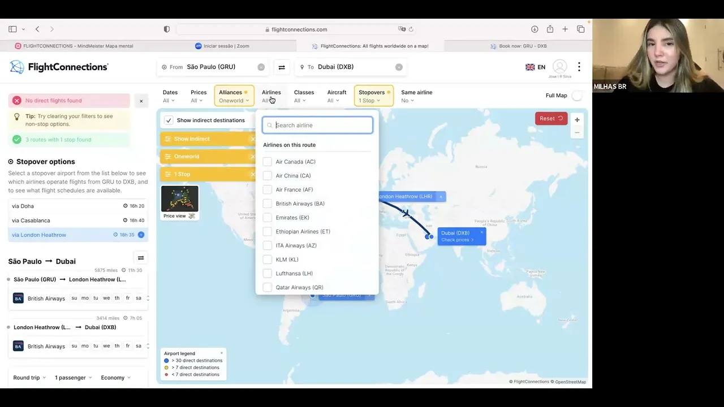Open the three-dot more options menu
The height and width of the screenshot is (407, 724).
point(579,67)
